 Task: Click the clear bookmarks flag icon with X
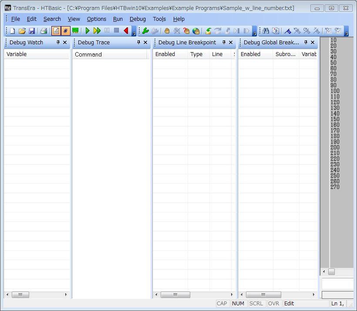[x=317, y=31]
